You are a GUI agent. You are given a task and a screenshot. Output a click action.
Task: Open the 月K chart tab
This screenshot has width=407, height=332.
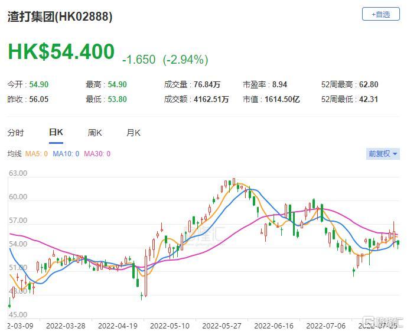(x=134, y=133)
